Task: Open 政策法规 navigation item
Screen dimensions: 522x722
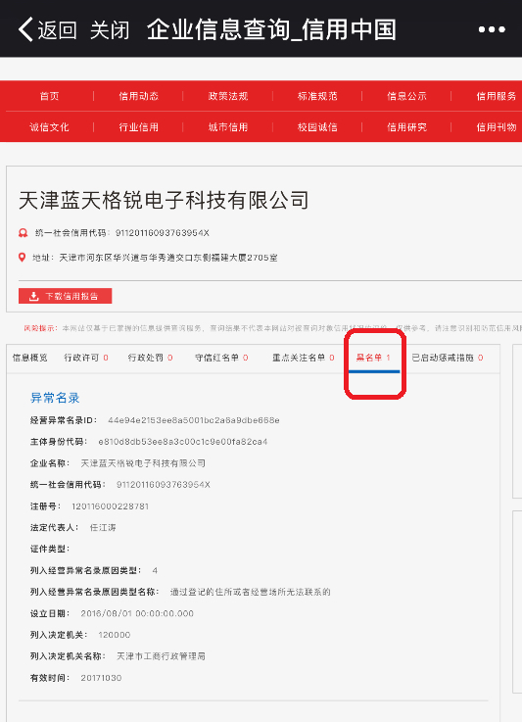Action: tap(228, 96)
